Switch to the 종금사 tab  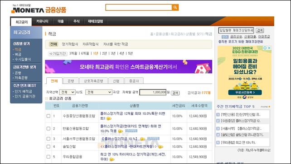tap(134, 81)
